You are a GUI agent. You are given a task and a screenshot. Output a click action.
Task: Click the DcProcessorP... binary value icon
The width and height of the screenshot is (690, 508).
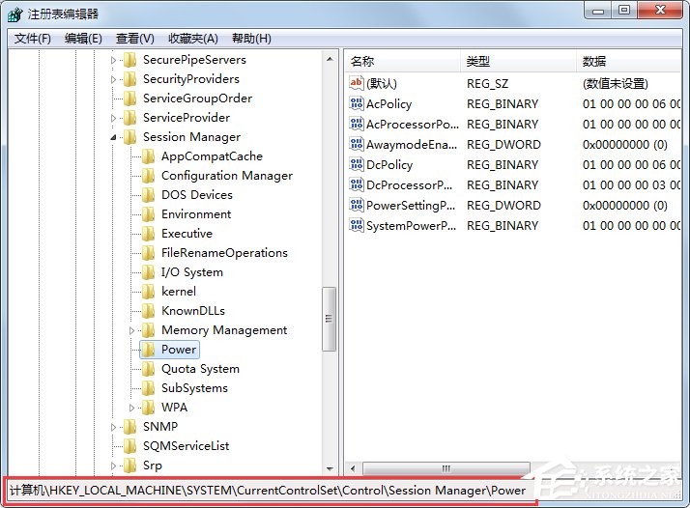(356, 184)
